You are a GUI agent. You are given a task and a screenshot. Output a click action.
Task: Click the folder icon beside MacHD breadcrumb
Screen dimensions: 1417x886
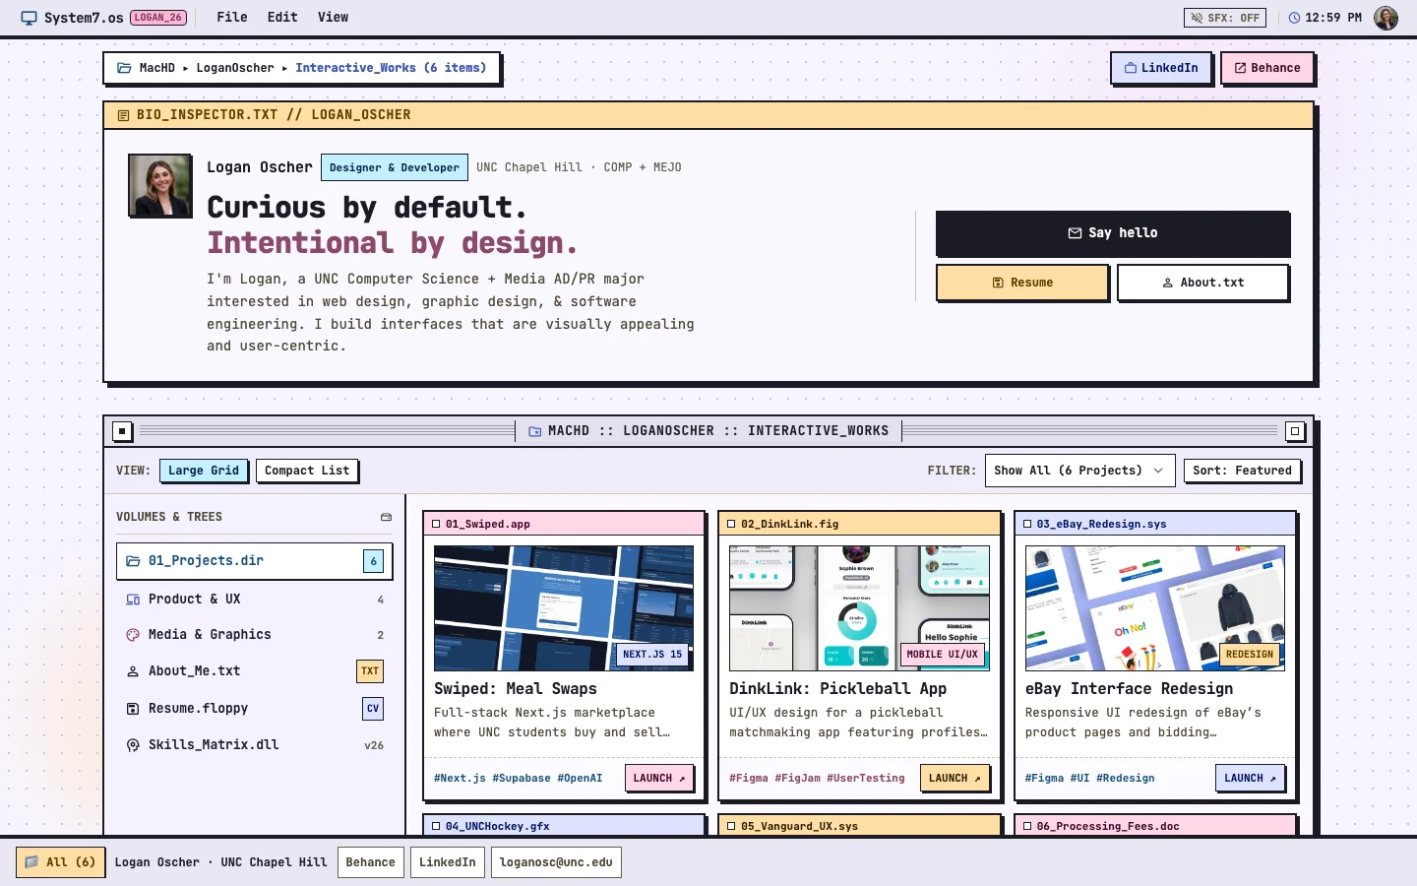pos(124,68)
